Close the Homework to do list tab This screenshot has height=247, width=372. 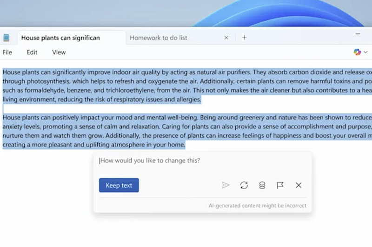tap(226, 38)
